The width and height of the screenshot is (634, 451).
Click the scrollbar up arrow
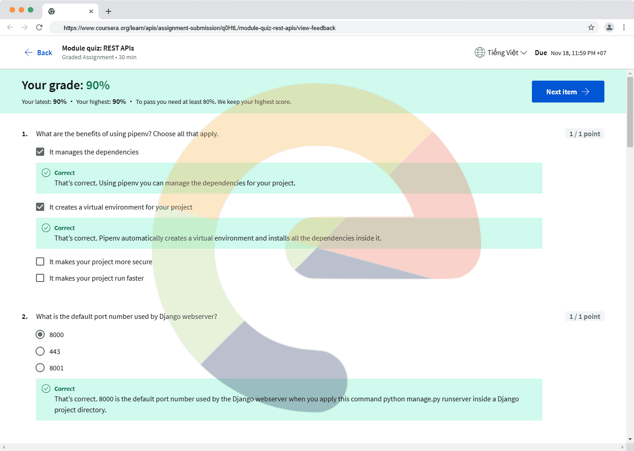click(x=630, y=73)
